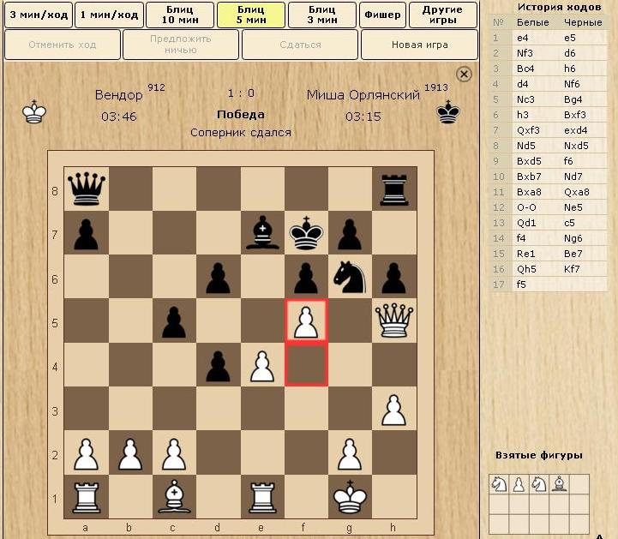
Task: Choose the 3 мин/ход time control
Action: point(37,15)
